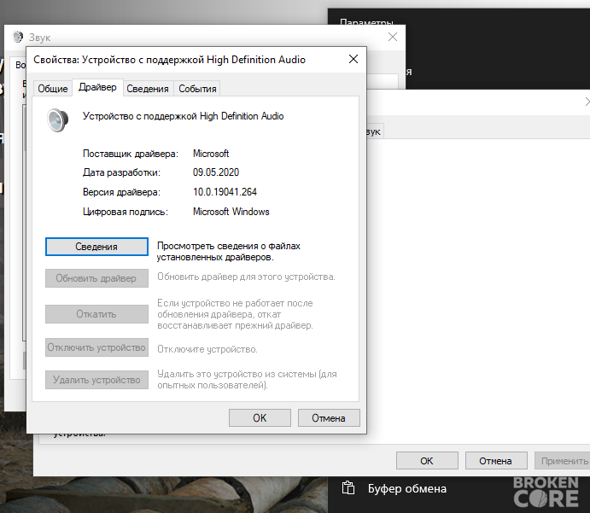Click the Звук window title icon
The width and height of the screenshot is (590, 513).
[x=17, y=37]
